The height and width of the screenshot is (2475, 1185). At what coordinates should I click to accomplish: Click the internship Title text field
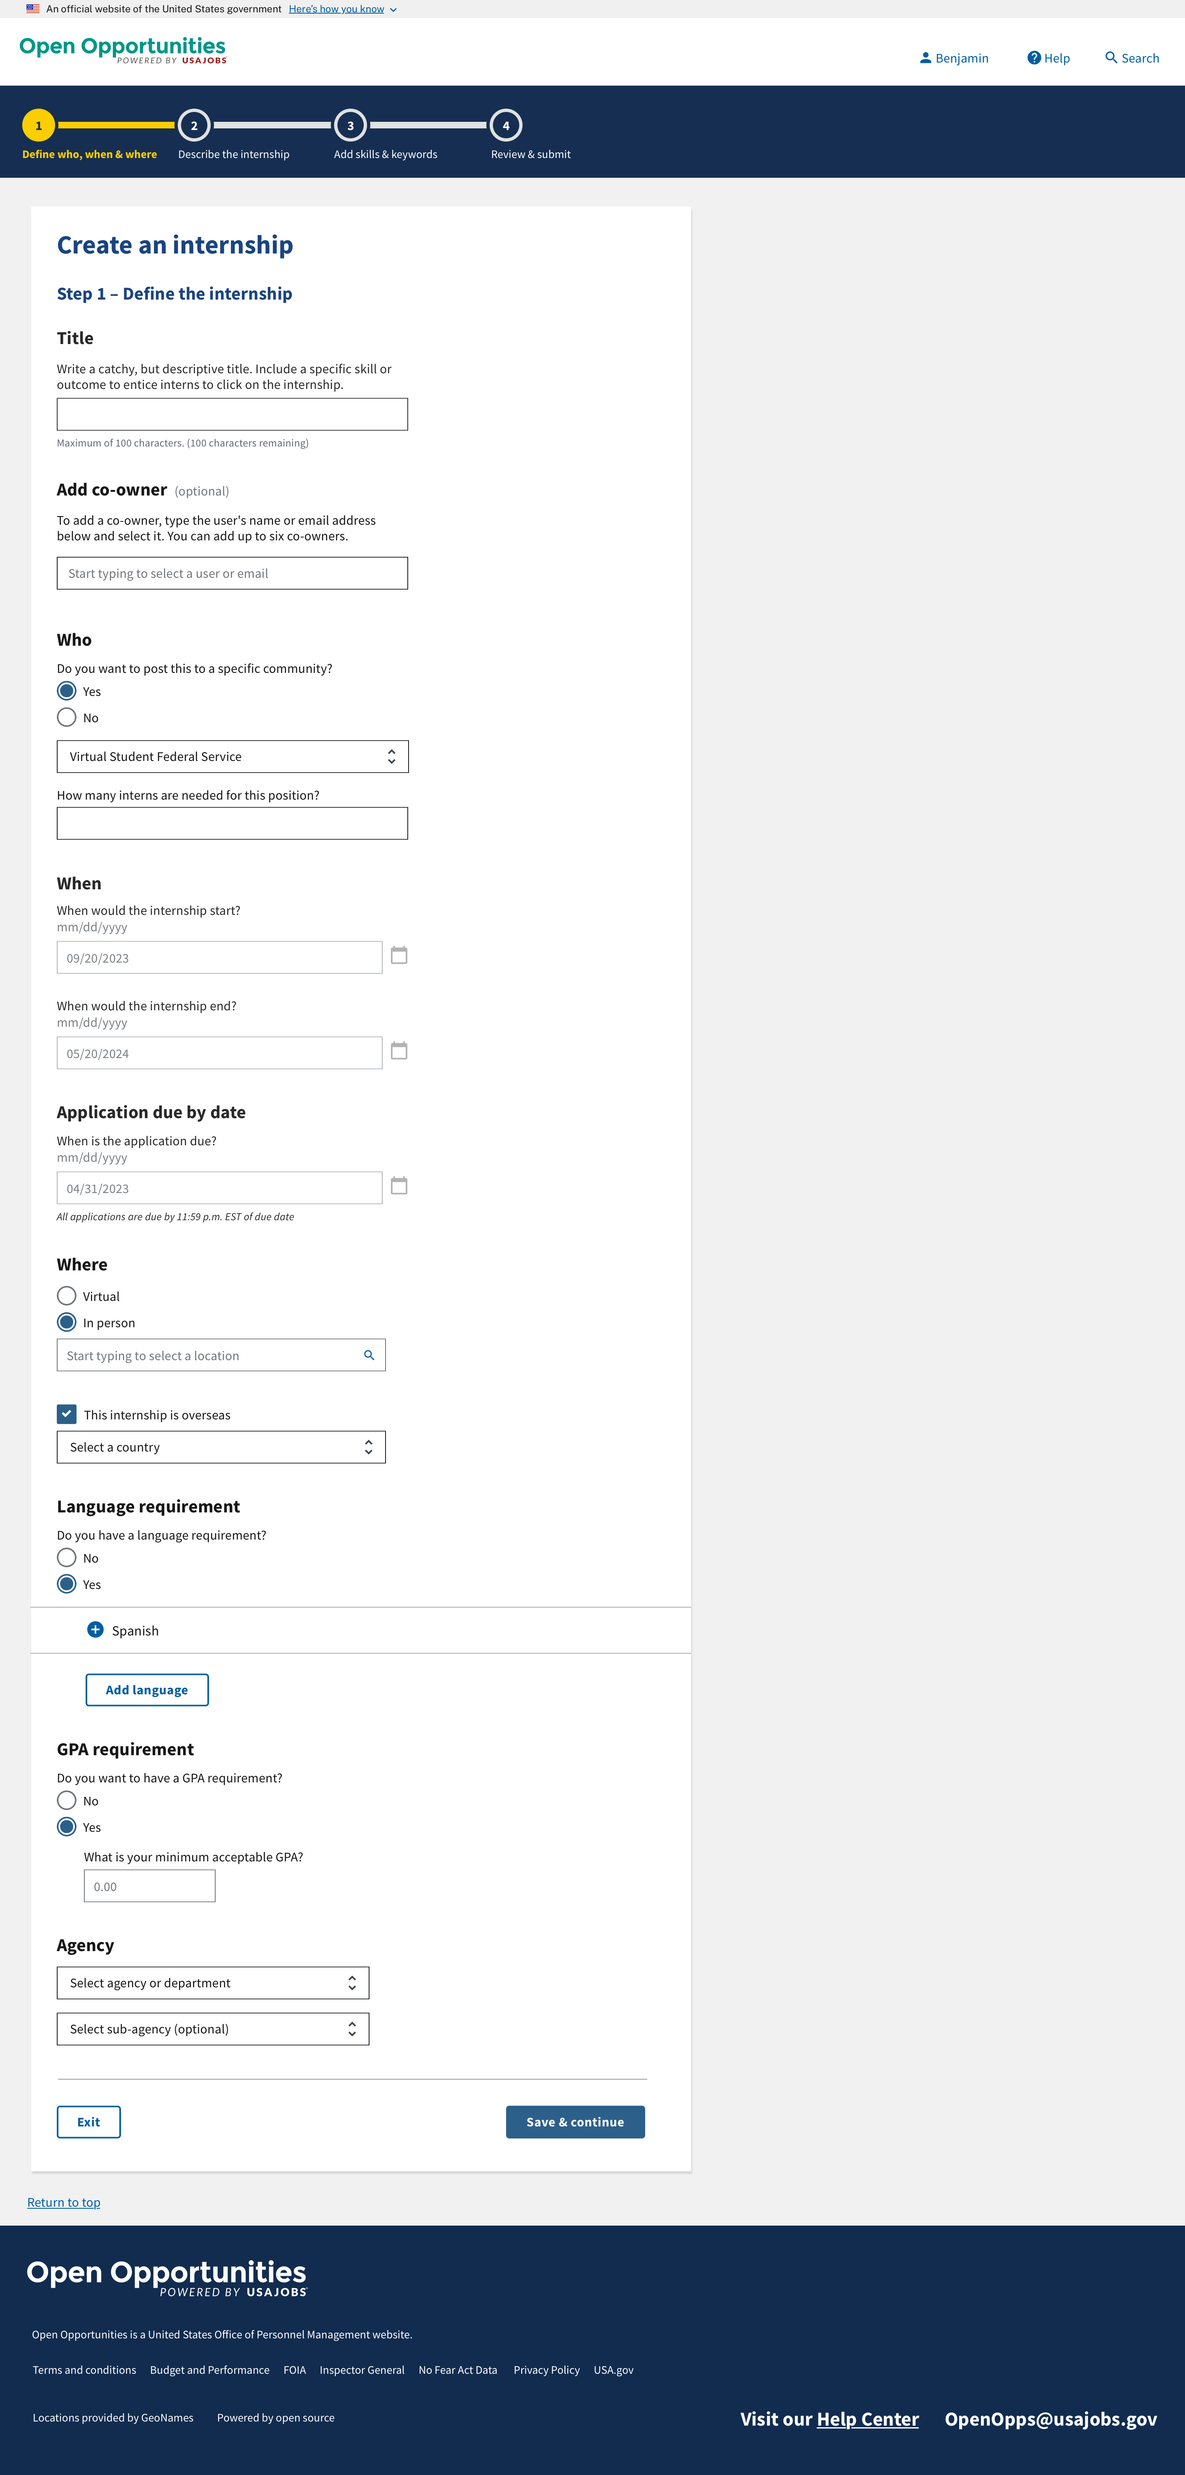pos(232,414)
